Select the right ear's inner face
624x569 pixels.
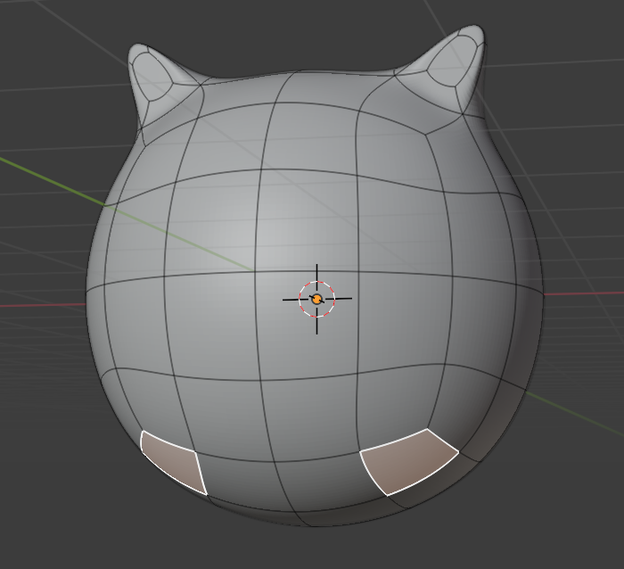pyautogui.click(x=454, y=60)
